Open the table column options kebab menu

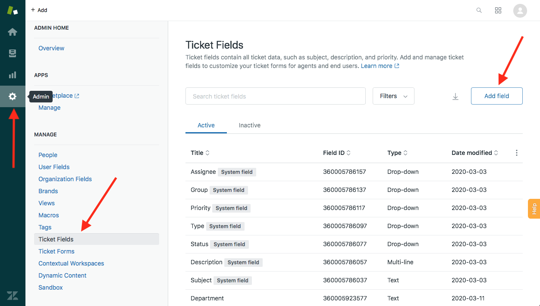pyautogui.click(x=516, y=153)
